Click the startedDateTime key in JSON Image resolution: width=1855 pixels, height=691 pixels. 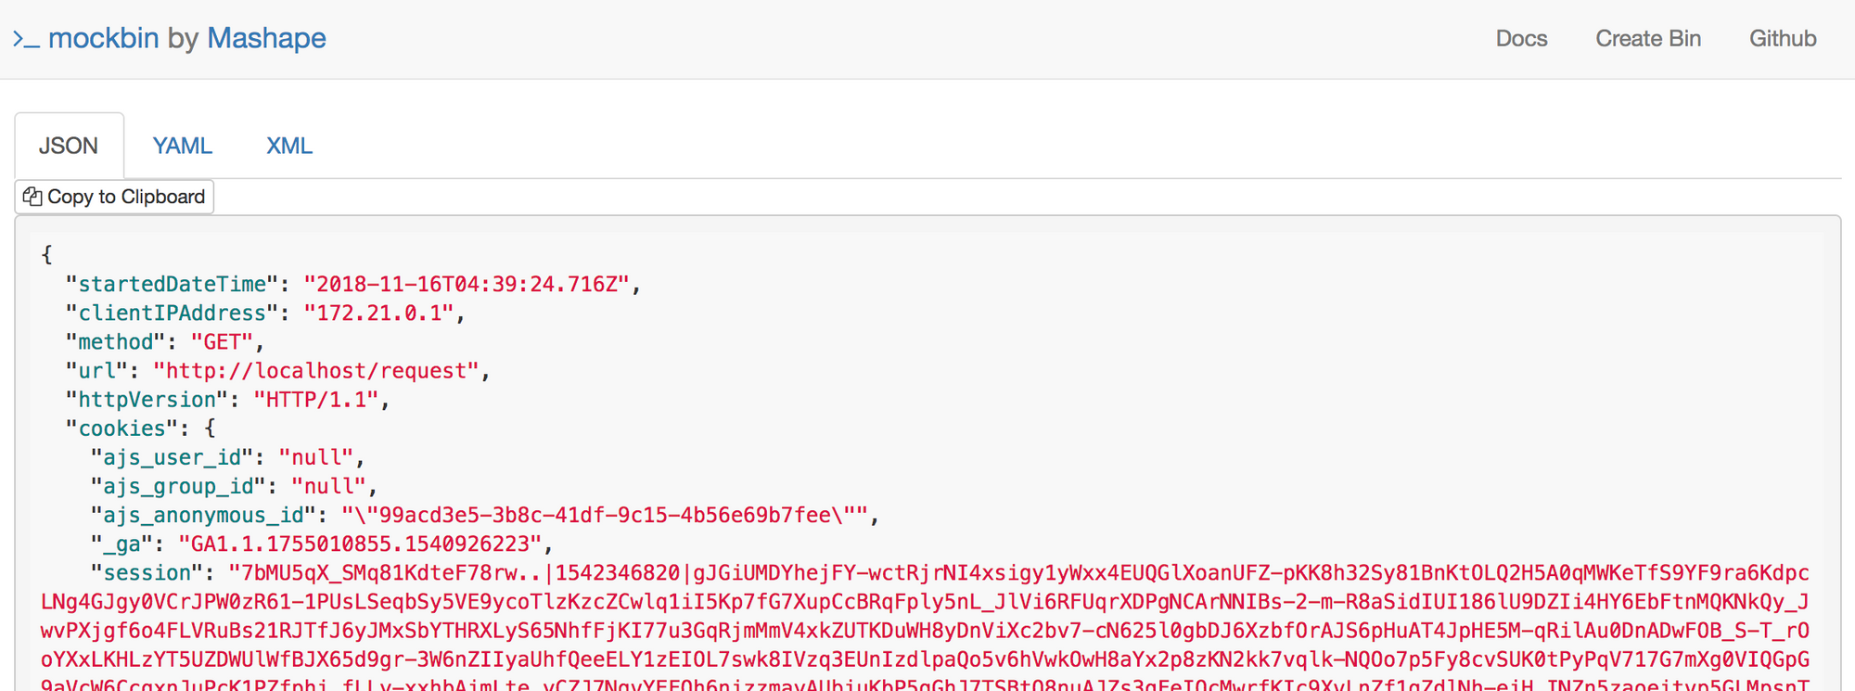172,284
